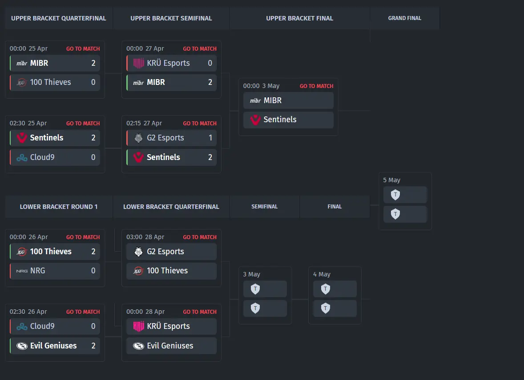
Task: Select the pink KRÜ Esports logo in the 28 Apr match
Action: tap(139, 326)
